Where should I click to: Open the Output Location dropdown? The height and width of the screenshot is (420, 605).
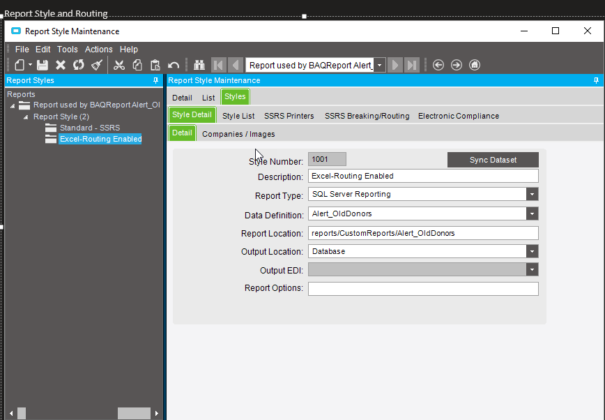[532, 252]
